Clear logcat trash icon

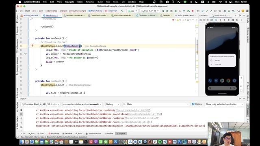(x=21, y=110)
